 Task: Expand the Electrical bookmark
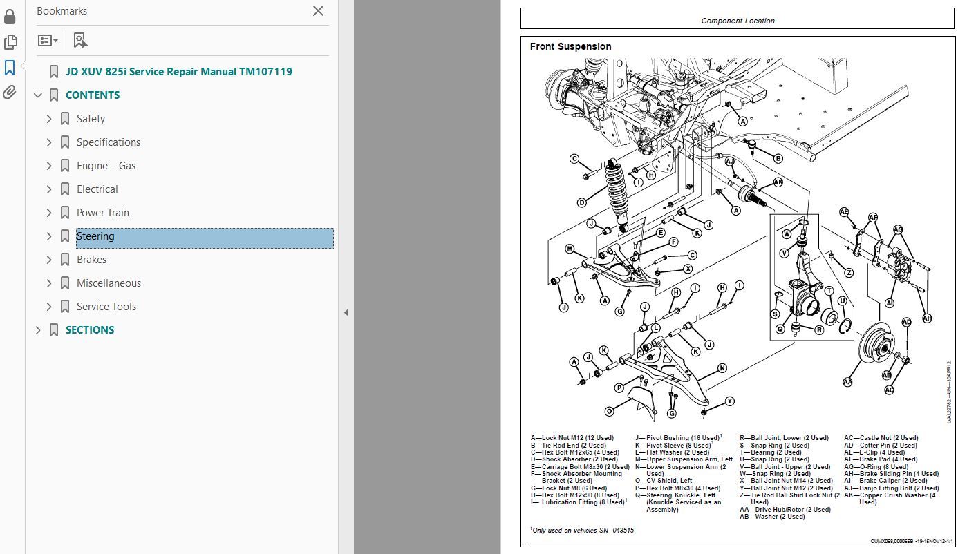[49, 189]
